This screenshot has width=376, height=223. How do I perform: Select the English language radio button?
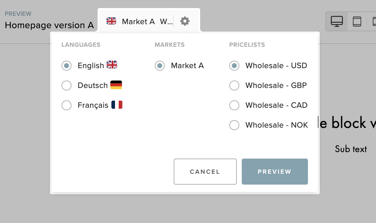pyautogui.click(x=66, y=66)
